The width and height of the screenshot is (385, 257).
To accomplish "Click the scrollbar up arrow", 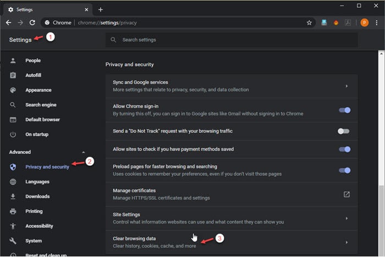I will coord(381,54).
